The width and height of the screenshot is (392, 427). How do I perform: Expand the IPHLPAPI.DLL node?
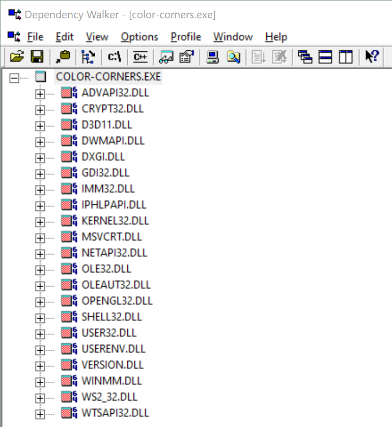click(40, 206)
